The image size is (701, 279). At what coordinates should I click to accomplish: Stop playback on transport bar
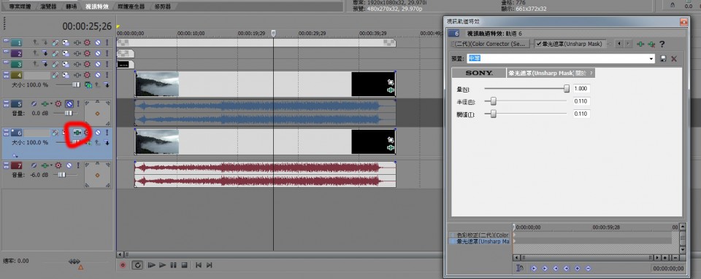184,264
